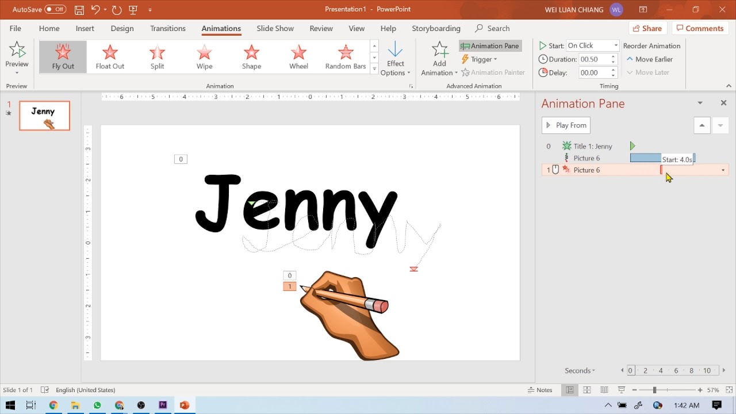
Task: Click the Windows Start button
Action: pyautogui.click(x=10, y=405)
